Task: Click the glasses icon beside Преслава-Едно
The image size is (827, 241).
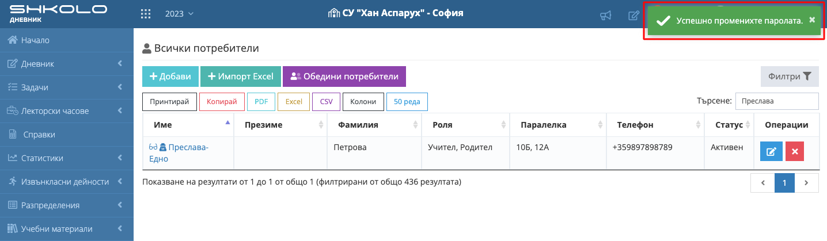Action: tap(153, 147)
